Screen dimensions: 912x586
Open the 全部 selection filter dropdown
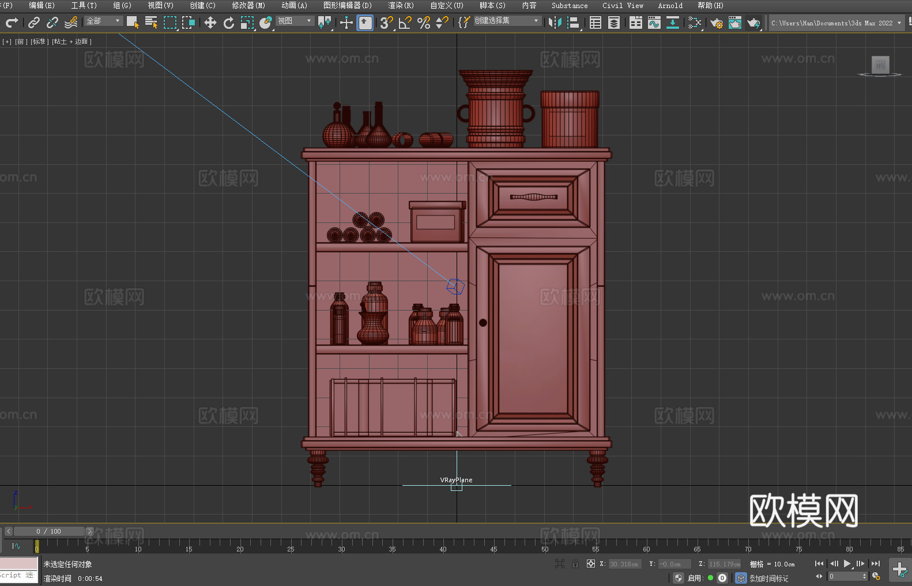[x=103, y=21]
